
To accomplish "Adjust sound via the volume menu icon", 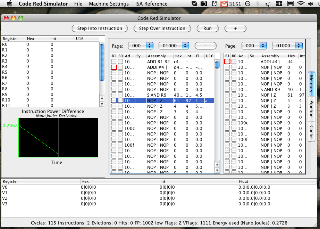I will (311, 4).
